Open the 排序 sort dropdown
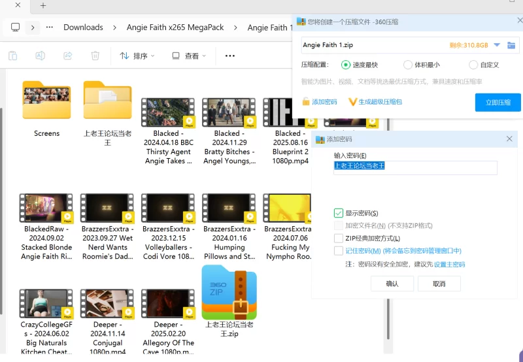 coord(137,56)
